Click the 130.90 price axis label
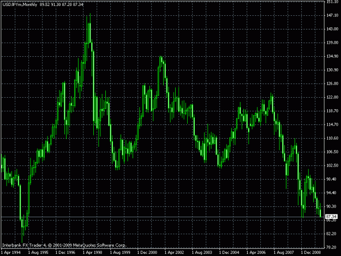The width and height of the screenshot is (341, 256). (x=332, y=70)
